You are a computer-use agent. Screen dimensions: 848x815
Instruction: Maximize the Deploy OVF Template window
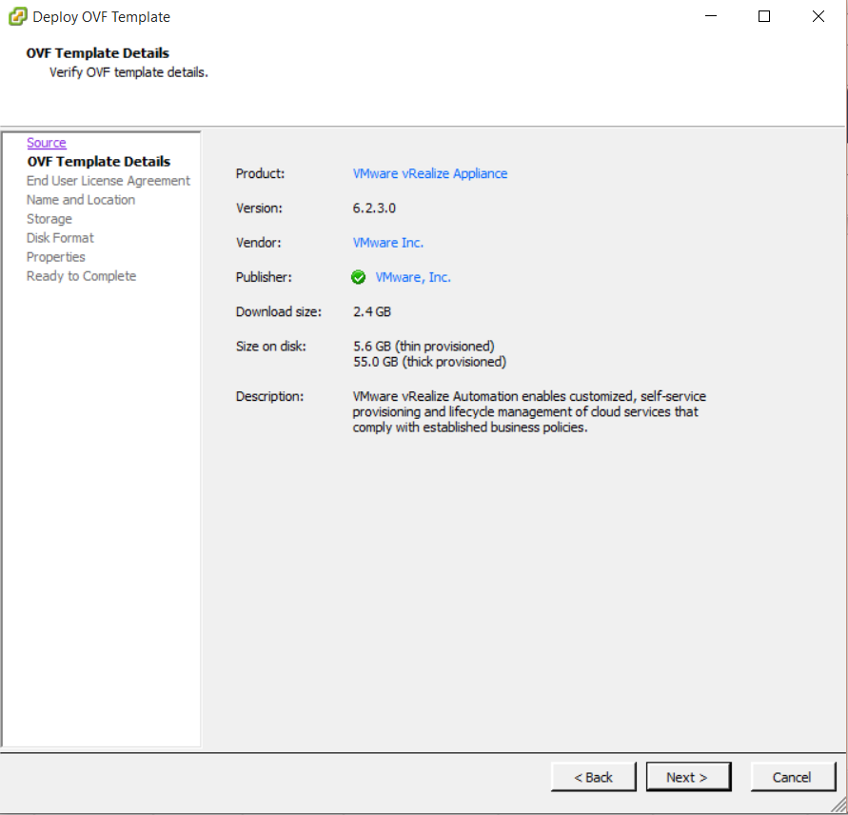pyautogui.click(x=764, y=16)
